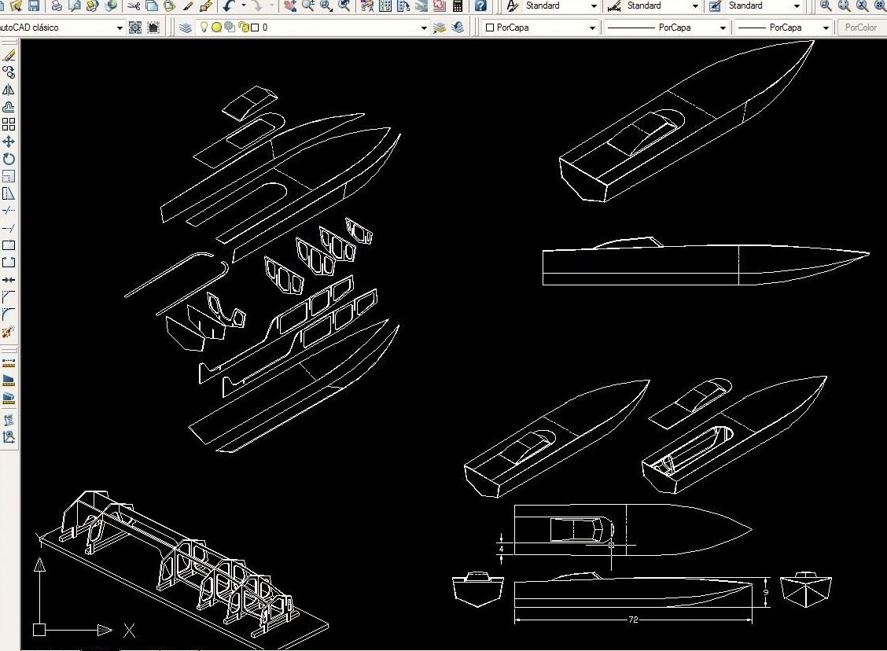Open Layer Properties Manager
Screen dimensions: 887x651
click(x=185, y=28)
